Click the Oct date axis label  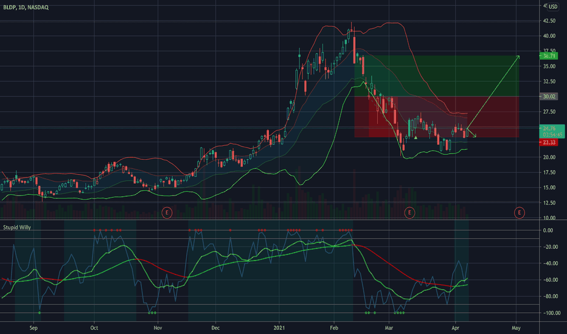[94, 328]
